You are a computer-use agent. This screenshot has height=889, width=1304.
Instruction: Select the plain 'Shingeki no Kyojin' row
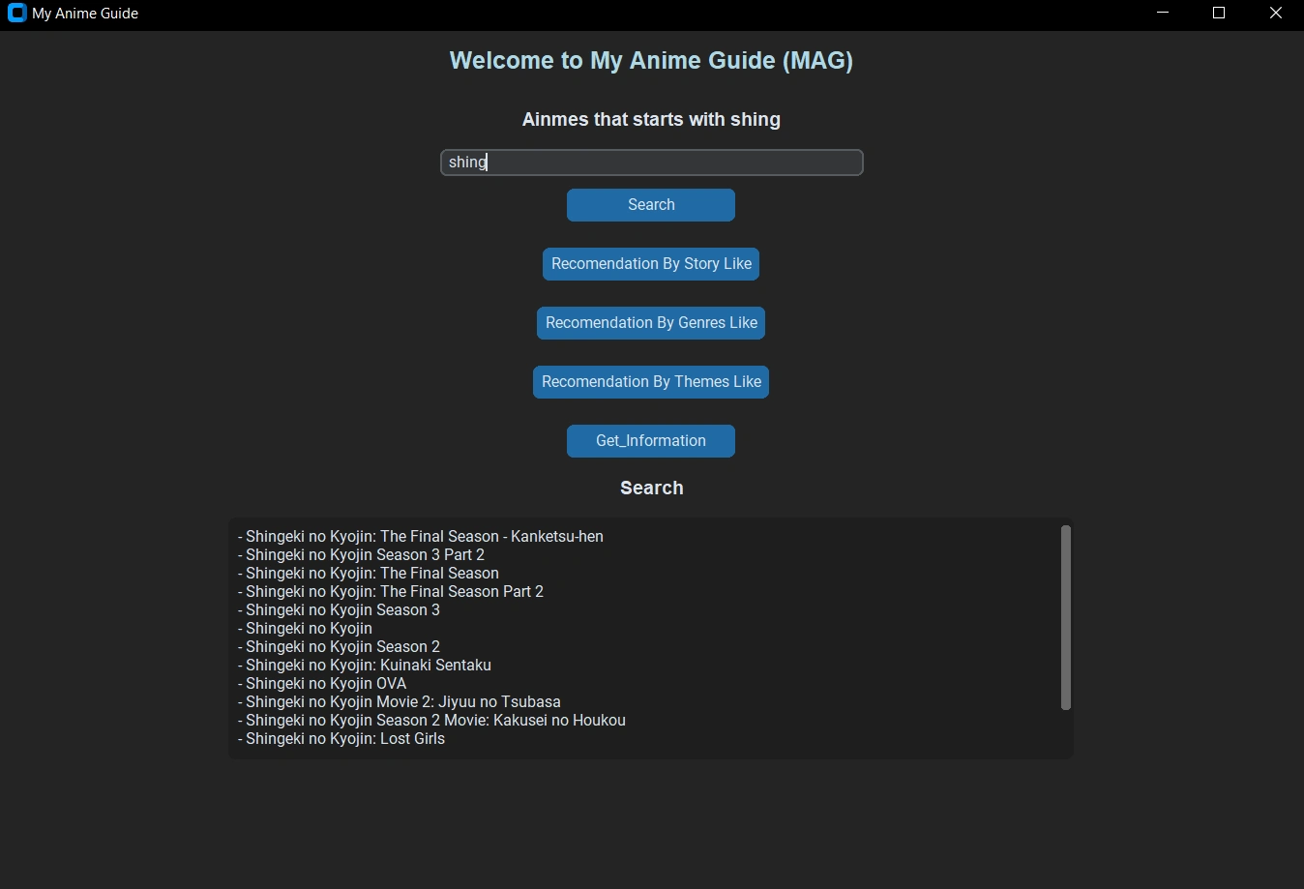306,628
